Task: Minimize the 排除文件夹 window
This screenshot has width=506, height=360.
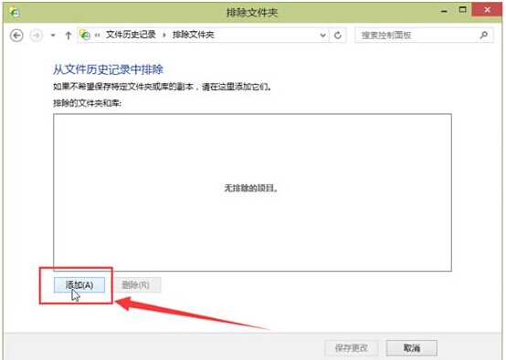Action: pyautogui.click(x=445, y=11)
